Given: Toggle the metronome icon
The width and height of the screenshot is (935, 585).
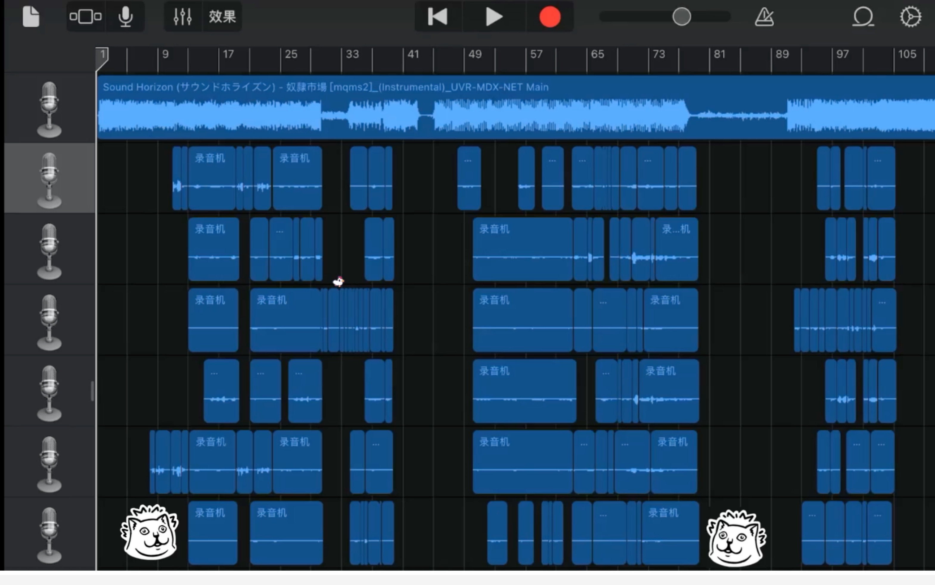Looking at the screenshot, I should pos(764,17).
